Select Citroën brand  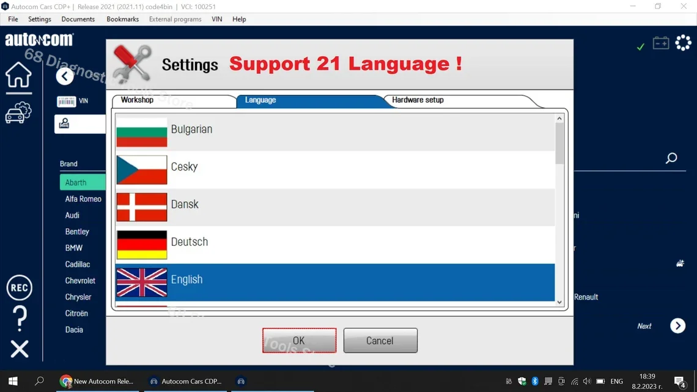(x=76, y=313)
